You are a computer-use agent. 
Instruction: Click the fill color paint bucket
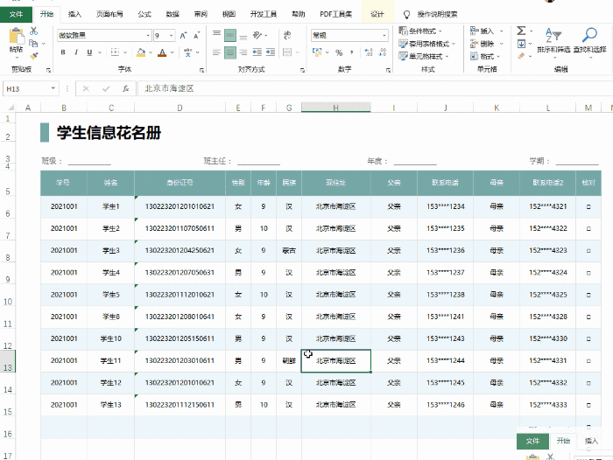[141, 52]
